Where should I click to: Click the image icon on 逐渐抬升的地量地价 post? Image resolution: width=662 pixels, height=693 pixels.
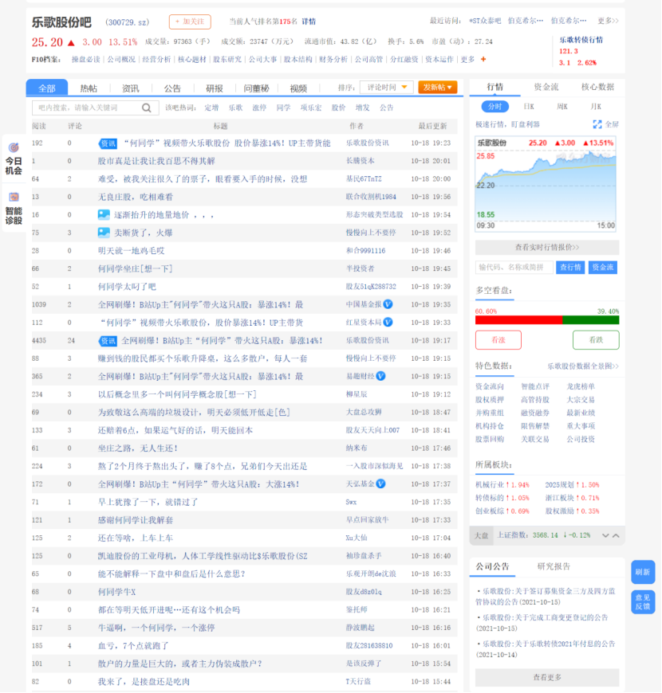point(104,215)
